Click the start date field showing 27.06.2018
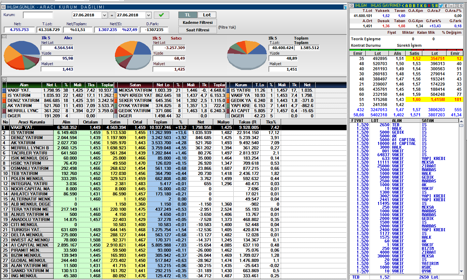The width and height of the screenshot is (467, 280). pos(87,15)
